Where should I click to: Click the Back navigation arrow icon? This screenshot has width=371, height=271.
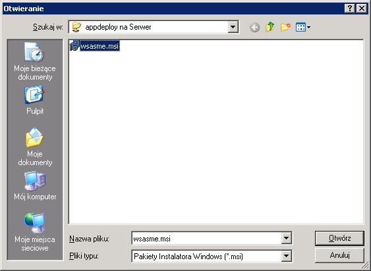click(254, 28)
